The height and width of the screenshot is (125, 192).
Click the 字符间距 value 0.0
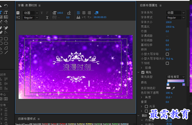click(x=167, y=40)
